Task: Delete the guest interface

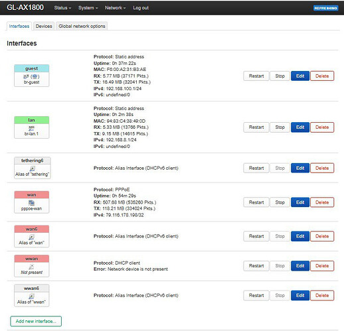Action: coord(322,76)
